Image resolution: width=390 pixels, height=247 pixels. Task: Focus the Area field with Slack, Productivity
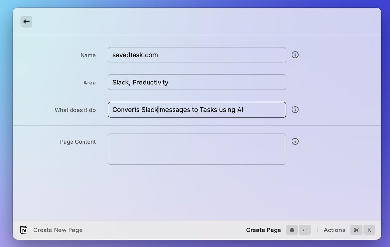(x=197, y=82)
